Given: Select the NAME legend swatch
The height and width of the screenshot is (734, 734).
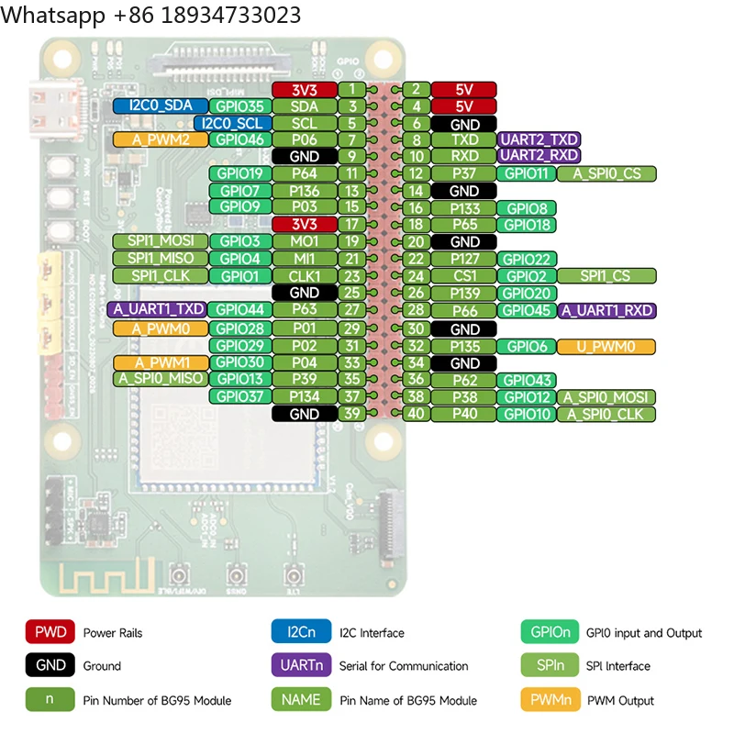Looking at the screenshot, I should pyautogui.click(x=301, y=699).
